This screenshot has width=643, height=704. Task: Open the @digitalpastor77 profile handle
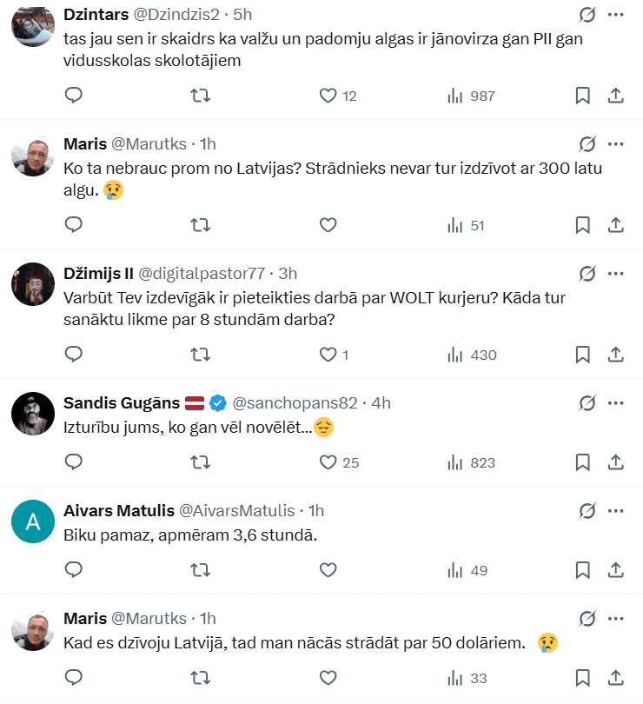202,274
